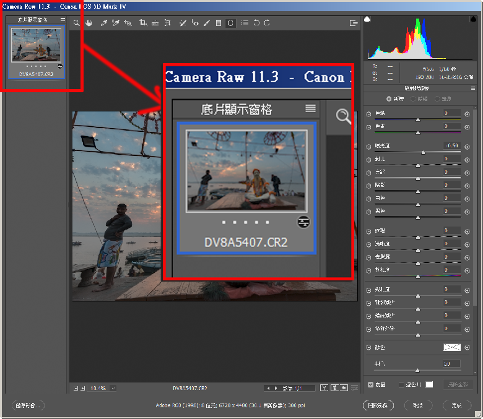483x419 pixels.
Task: Select the White Balance eyedropper tool
Action: (x=104, y=23)
